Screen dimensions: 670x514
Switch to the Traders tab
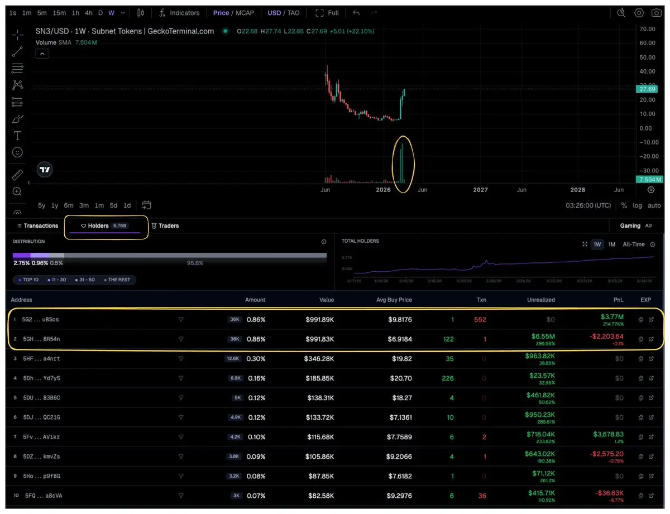coord(165,225)
